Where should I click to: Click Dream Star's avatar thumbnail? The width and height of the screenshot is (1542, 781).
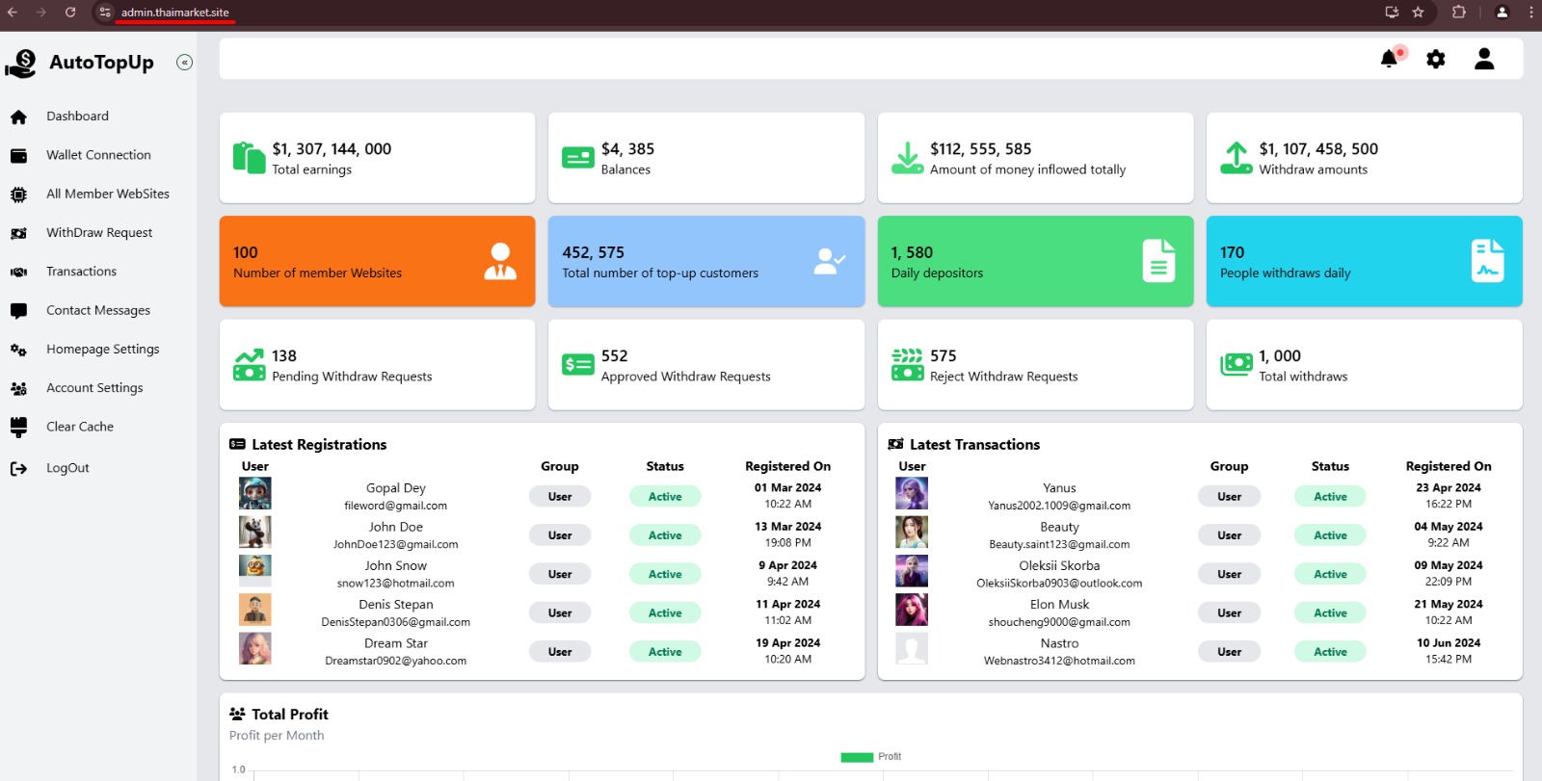255,649
